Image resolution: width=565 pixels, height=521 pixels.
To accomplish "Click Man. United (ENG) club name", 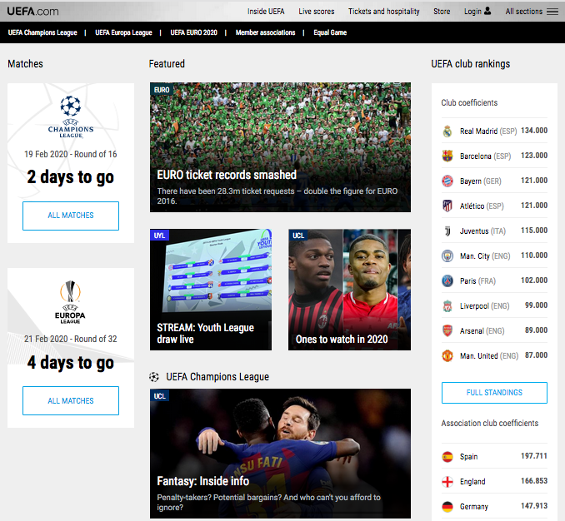I will [x=489, y=356].
